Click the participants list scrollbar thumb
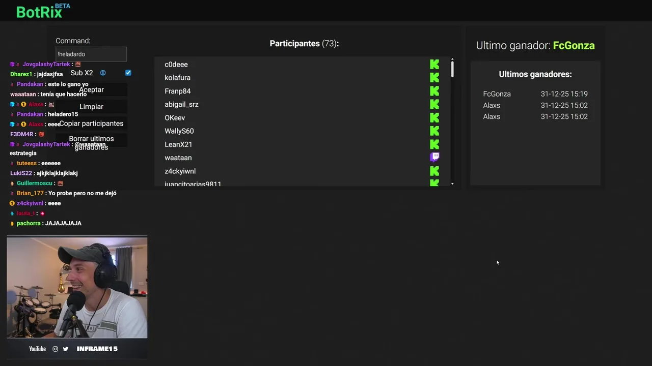Image resolution: width=652 pixels, height=366 pixels. tap(452, 69)
